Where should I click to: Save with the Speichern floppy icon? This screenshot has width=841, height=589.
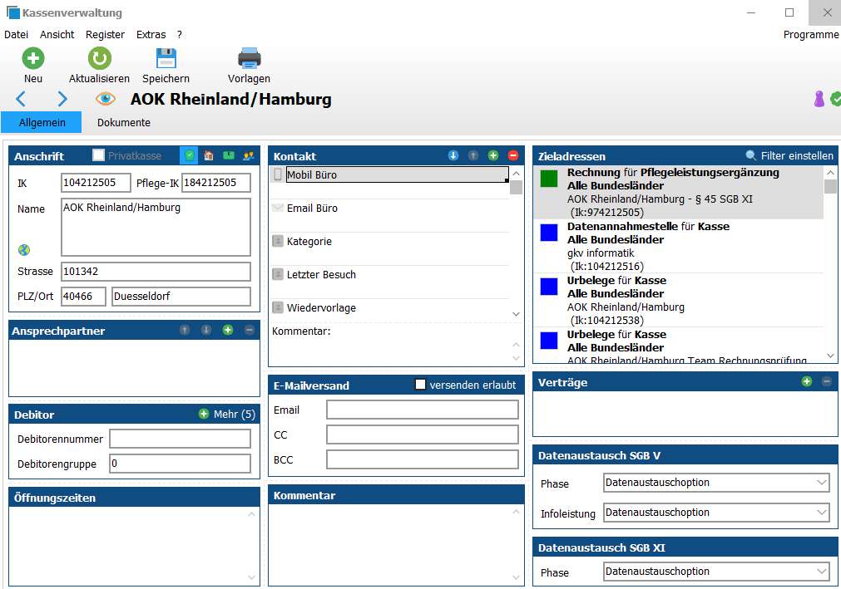(166, 58)
